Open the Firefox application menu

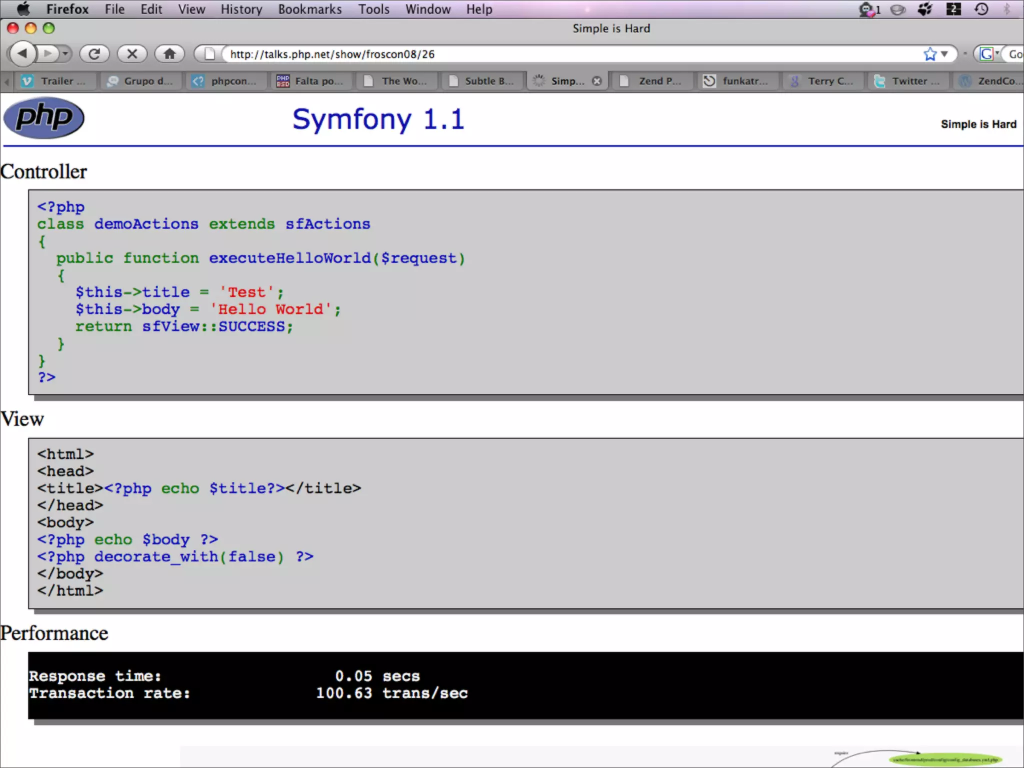[x=67, y=9]
